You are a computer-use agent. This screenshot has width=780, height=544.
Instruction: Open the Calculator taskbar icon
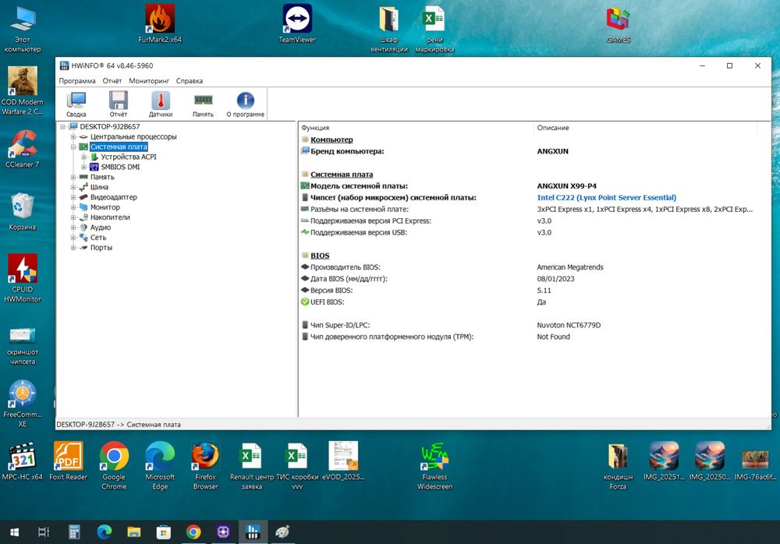(74, 532)
